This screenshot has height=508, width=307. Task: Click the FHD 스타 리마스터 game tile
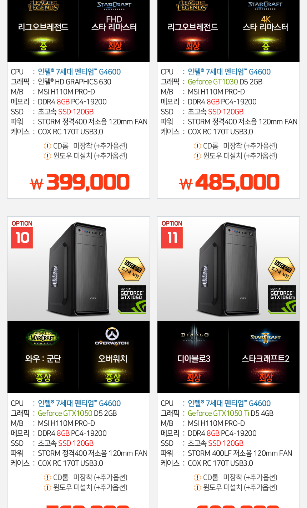click(114, 31)
